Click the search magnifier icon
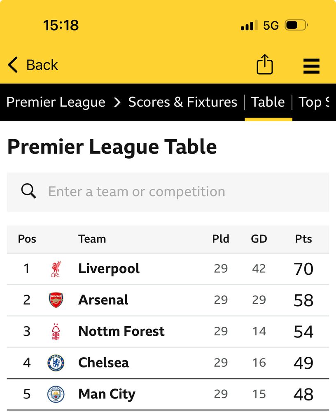 pyautogui.click(x=29, y=191)
